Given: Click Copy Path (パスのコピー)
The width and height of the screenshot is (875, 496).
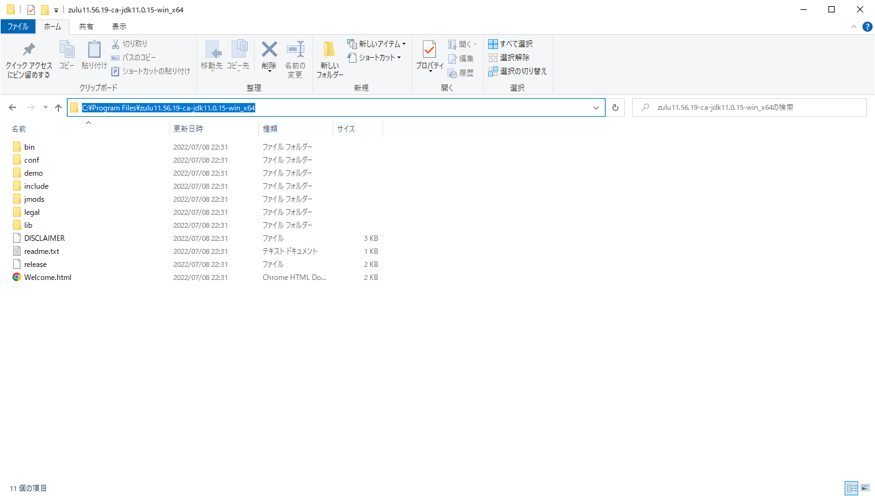Looking at the screenshot, I should tap(134, 58).
